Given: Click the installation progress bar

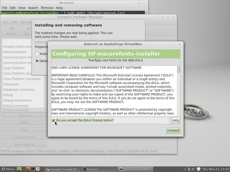Looking at the screenshot, I should point(41,42).
